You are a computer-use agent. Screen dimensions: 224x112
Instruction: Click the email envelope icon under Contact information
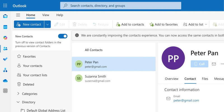[x=169, y=99]
